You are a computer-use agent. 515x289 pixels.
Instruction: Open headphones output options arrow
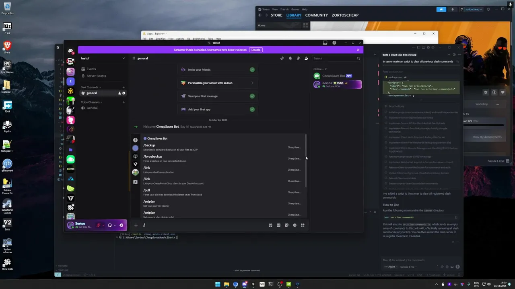coord(115,225)
